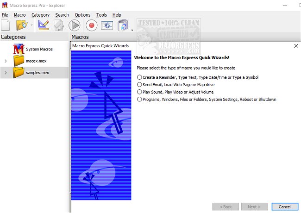Viewport: 301px width, 213px height.
Task: Select Play Sound, Play Video option
Action: (x=175, y=92)
